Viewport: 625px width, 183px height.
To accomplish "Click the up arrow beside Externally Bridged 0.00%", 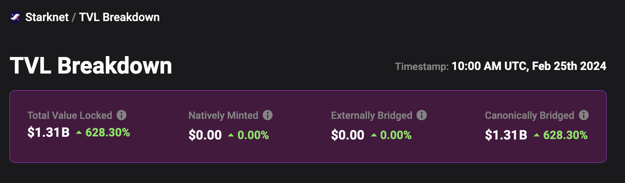I will coord(373,135).
